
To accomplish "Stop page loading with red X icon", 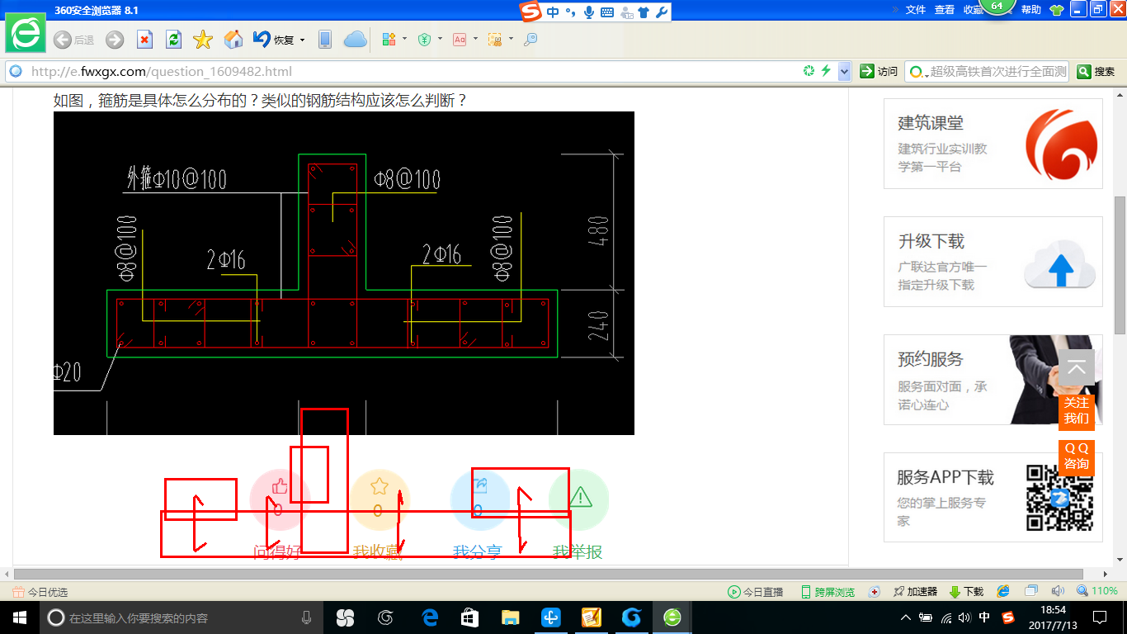I will point(144,40).
